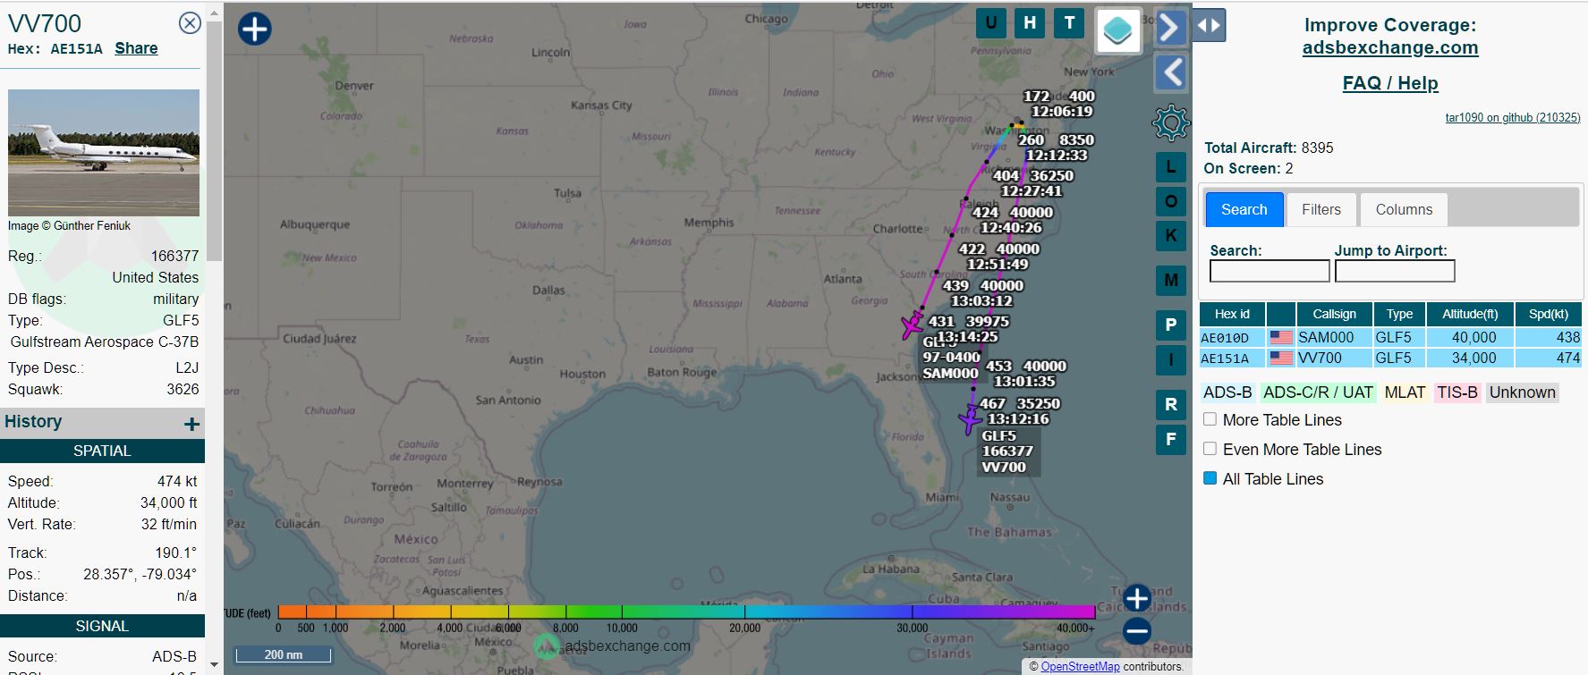Click the left chevron sidebar button
Screen dimensions: 1588x675
1170,72
